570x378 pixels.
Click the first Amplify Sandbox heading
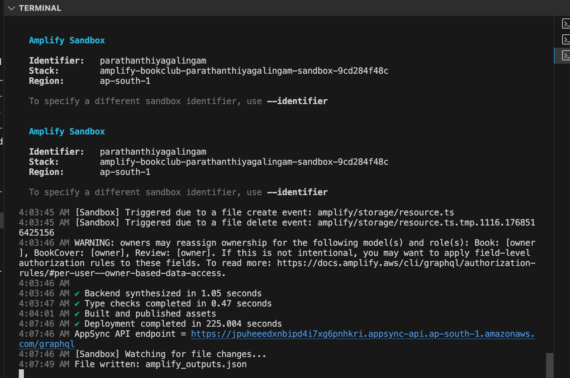click(x=67, y=40)
